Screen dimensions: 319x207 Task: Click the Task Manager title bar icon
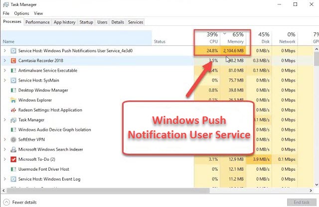point(6,4)
